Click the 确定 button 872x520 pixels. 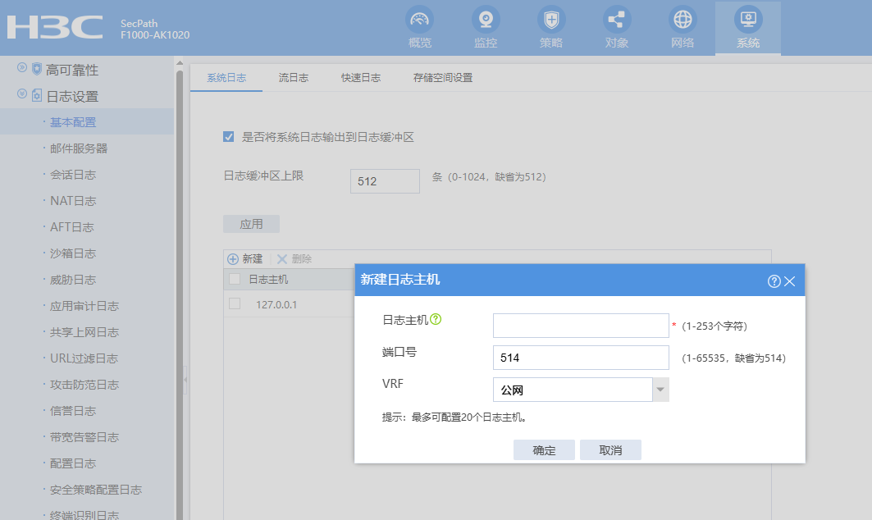544,450
